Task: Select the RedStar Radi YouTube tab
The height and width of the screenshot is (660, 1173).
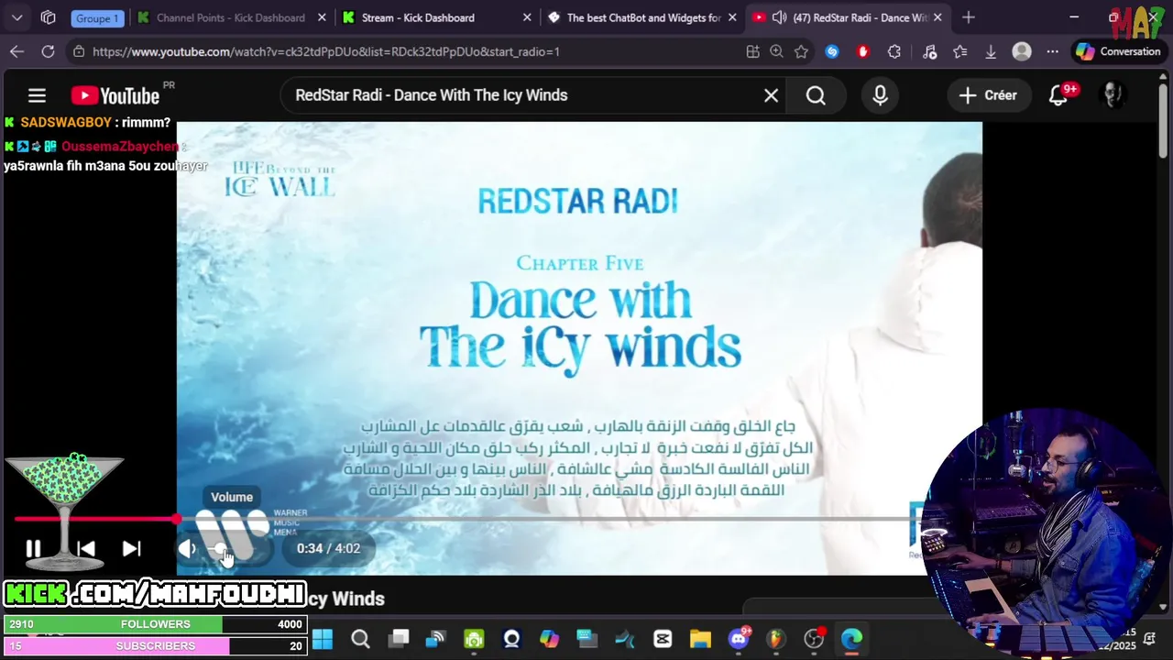Action: (x=848, y=17)
